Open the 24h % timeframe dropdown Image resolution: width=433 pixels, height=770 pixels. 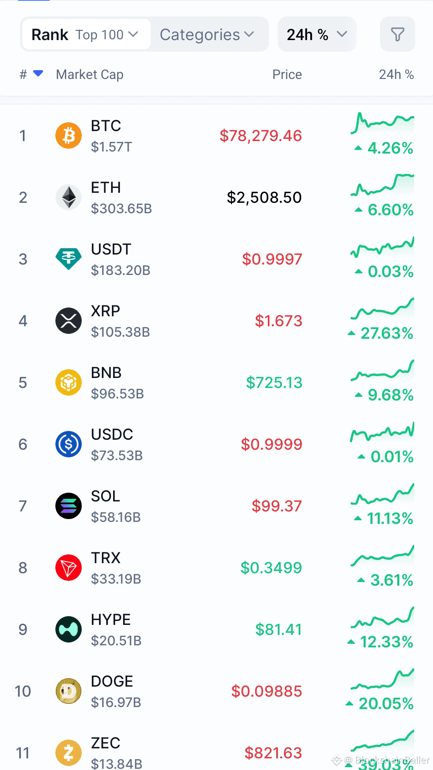(x=317, y=34)
